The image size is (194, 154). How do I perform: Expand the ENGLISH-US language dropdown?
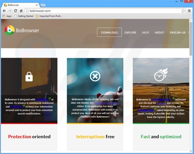(179, 33)
